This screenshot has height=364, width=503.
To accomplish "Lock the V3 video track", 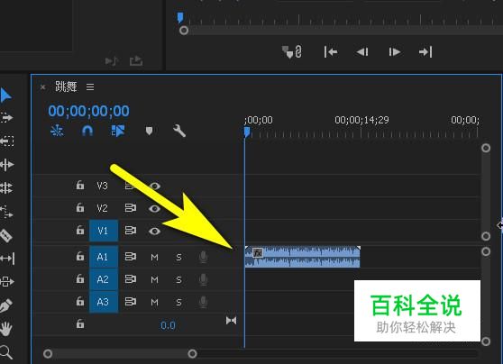I will pyautogui.click(x=80, y=185).
